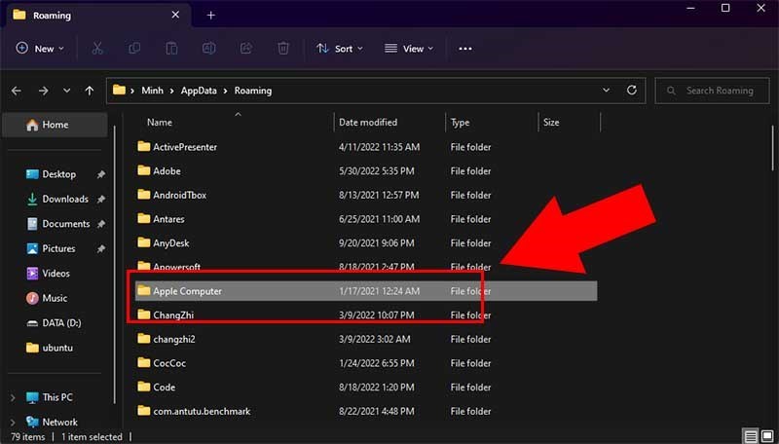
Task: Click the Delete trash can icon
Action: (x=282, y=48)
